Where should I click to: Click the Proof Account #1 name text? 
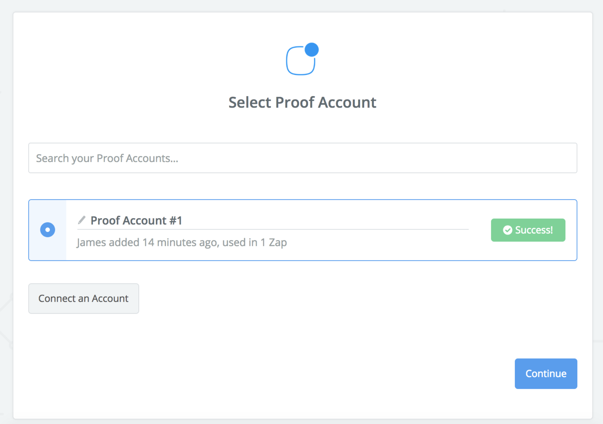click(136, 220)
